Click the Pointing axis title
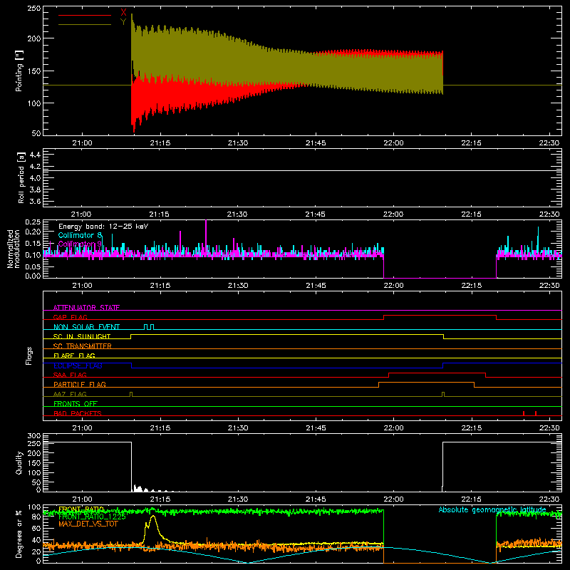Viewport: 570px width, 570px height. pyautogui.click(x=19, y=71)
